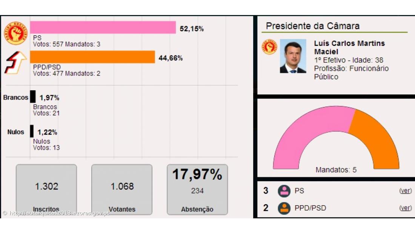Open the photo of Luís Carlos Martins Maciel

click(293, 56)
